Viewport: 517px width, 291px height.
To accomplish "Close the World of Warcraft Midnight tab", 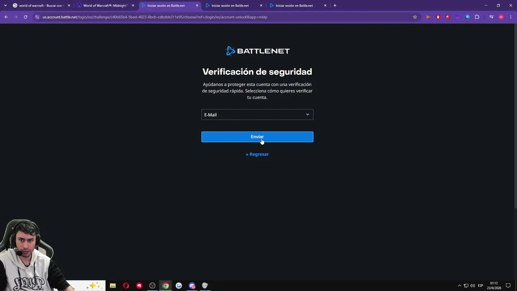I will click(133, 6).
